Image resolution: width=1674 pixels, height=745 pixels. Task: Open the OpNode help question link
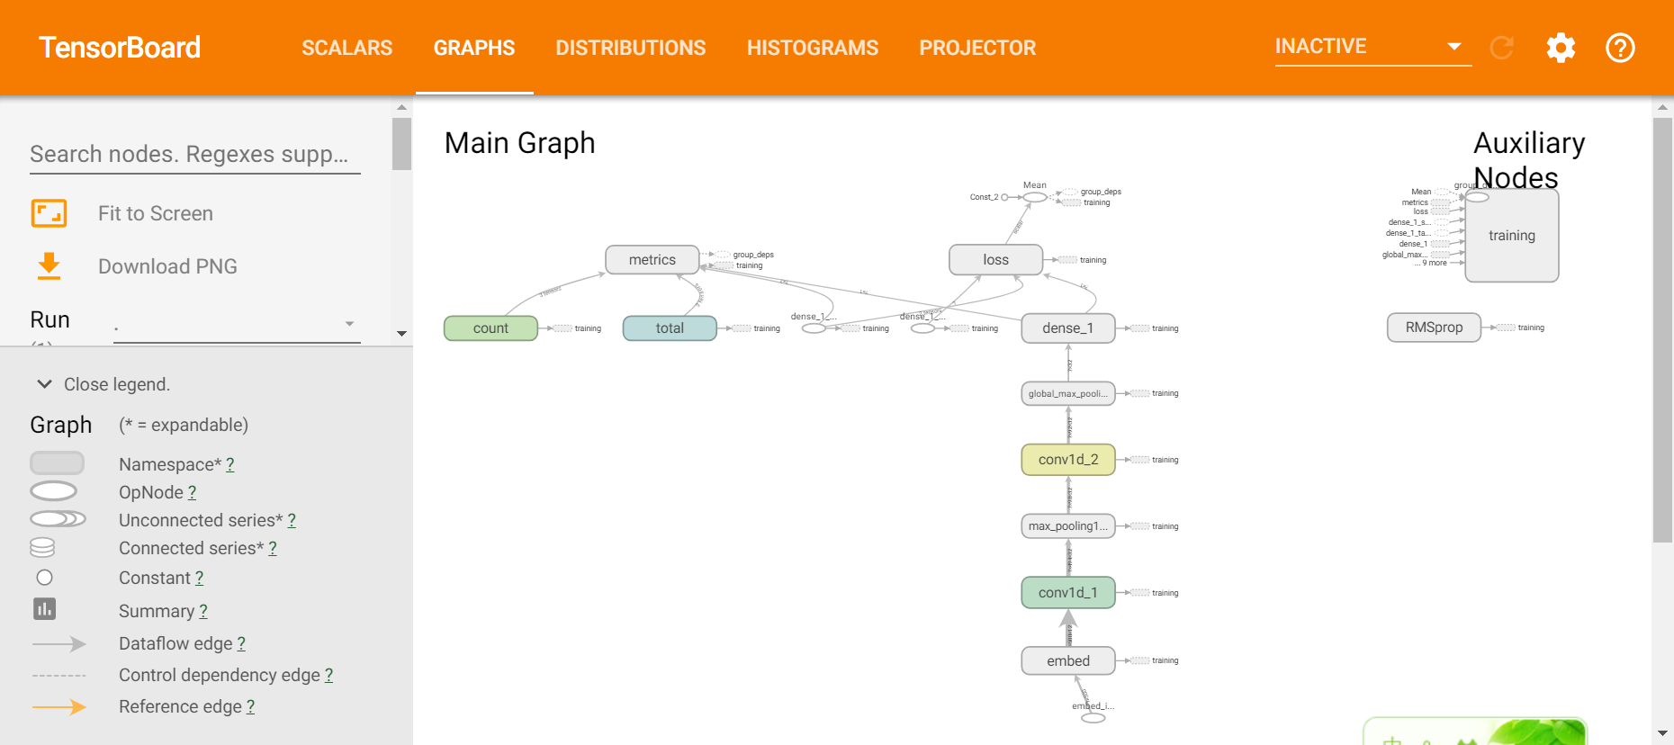pos(193,492)
